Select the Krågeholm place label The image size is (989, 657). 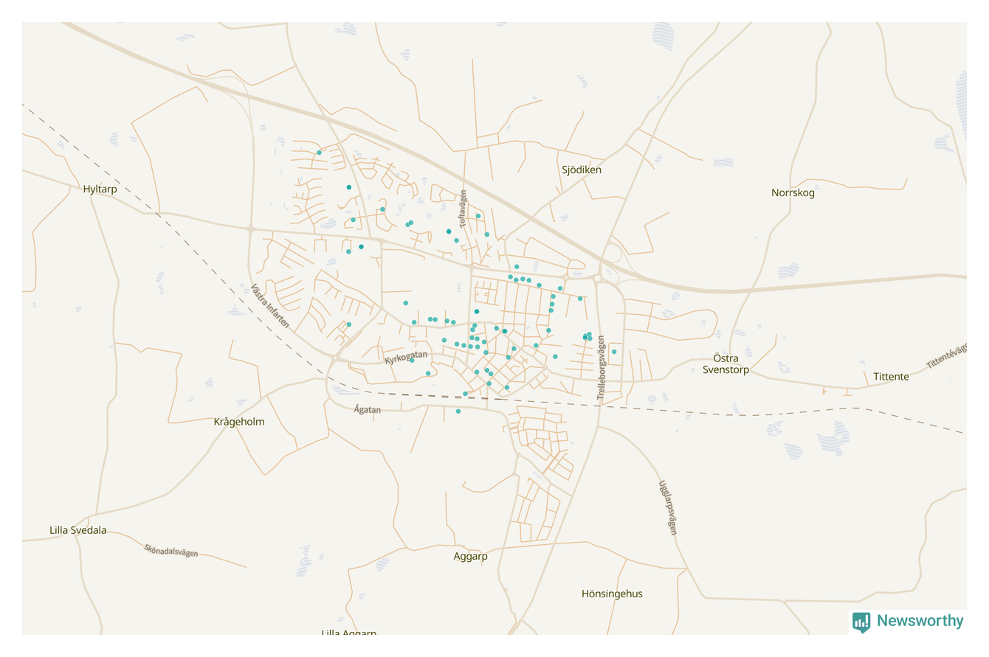point(239,422)
